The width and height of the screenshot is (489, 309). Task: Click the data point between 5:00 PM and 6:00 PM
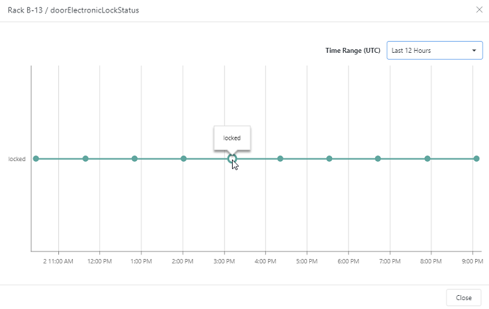(329, 159)
